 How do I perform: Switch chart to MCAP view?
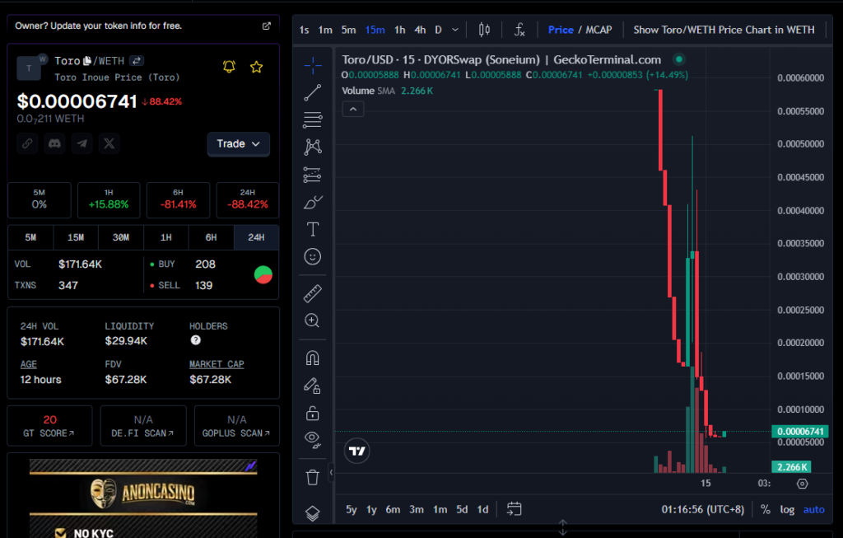[598, 30]
